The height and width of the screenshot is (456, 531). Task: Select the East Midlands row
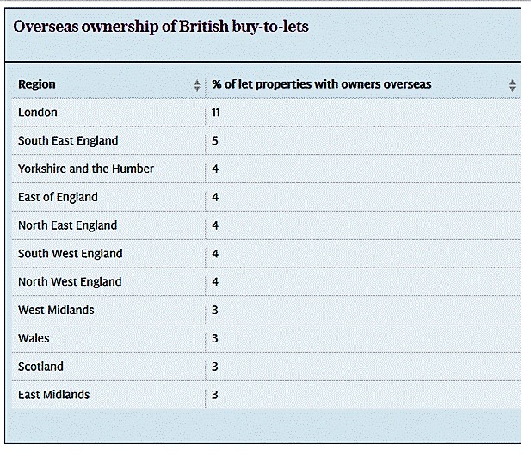click(266, 395)
